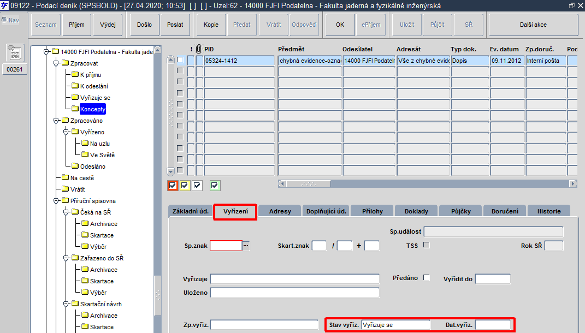Click the Příjem toolbar button
The height and width of the screenshot is (333, 585).
(76, 25)
